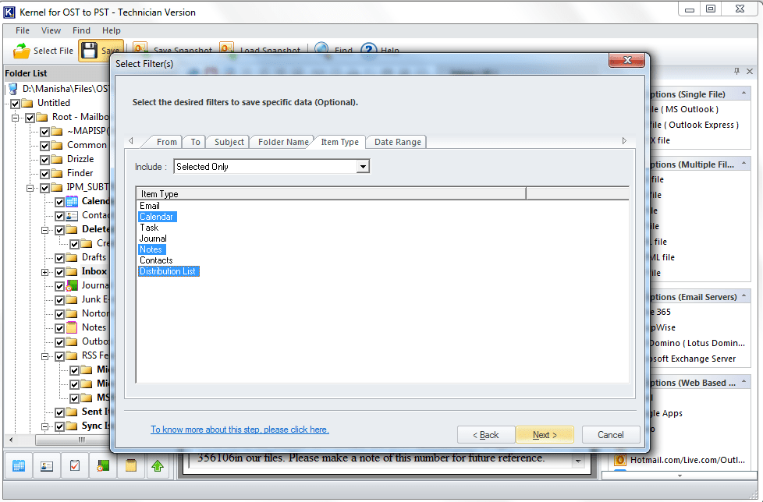Click the Help question mark toolbar icon
Screen dimensions: 763x502
[369, 48]
